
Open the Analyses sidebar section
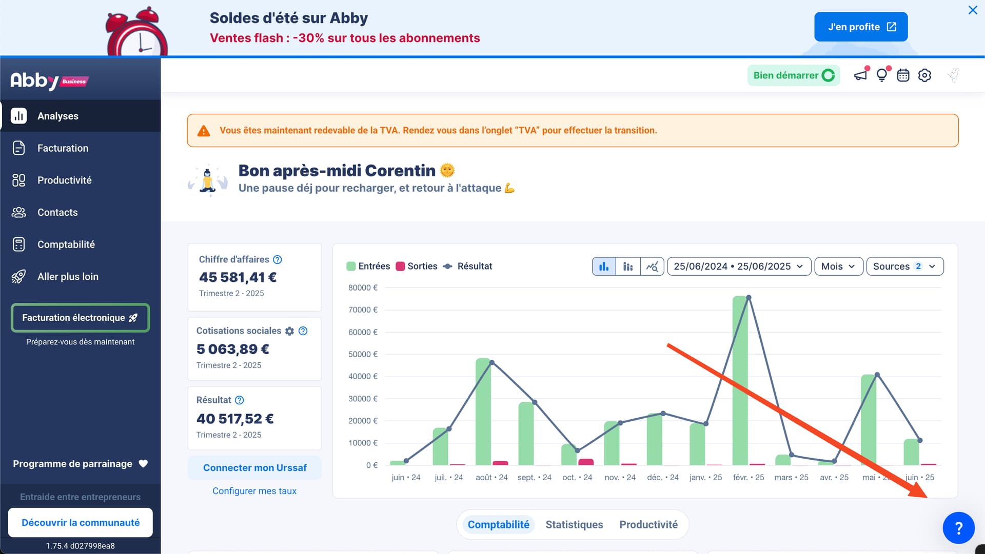point(81,116)
